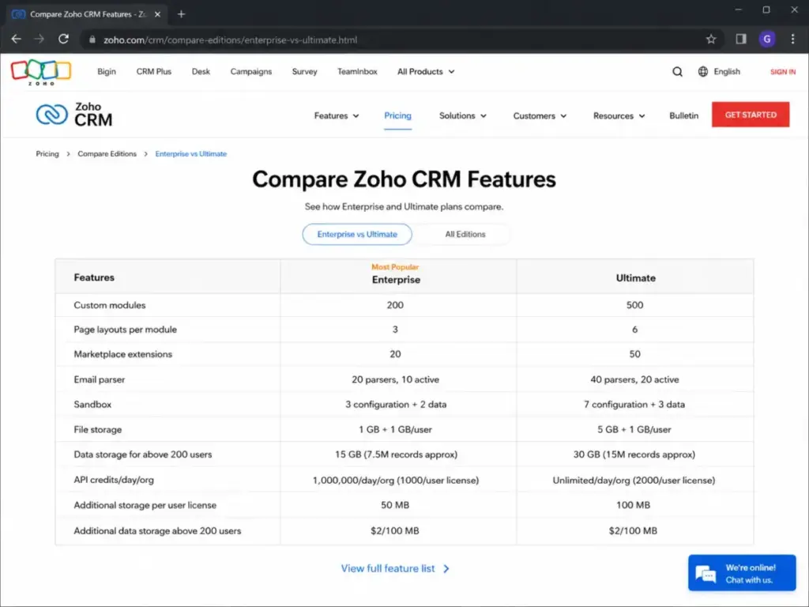
Task: Open the Pricing nav tab
Action: point(398,115)
